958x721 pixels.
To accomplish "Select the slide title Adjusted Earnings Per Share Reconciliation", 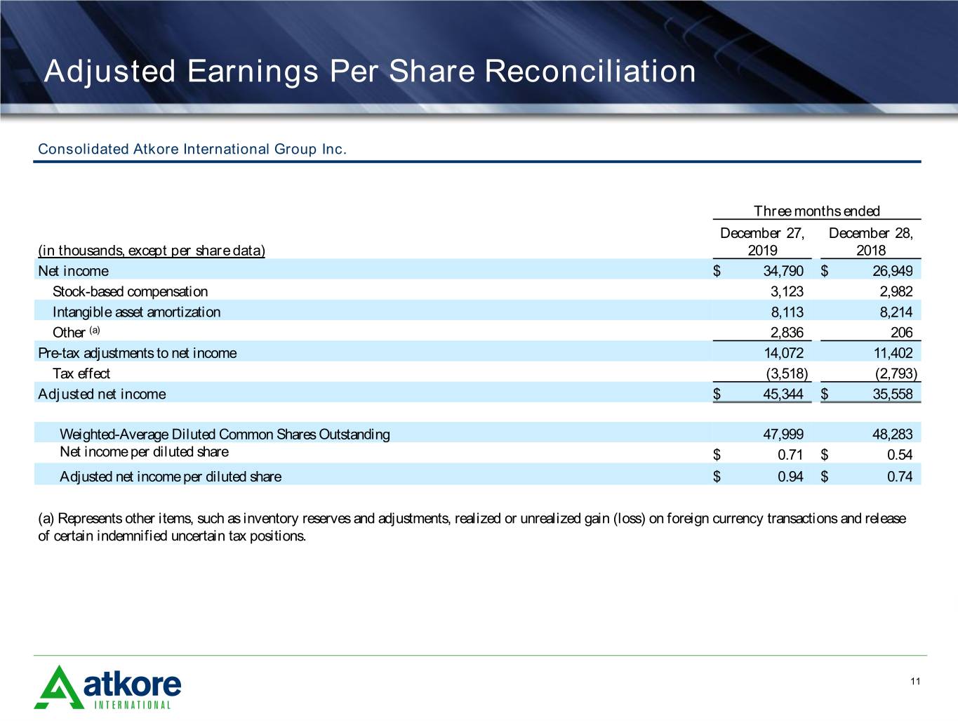I will point(370,72).
